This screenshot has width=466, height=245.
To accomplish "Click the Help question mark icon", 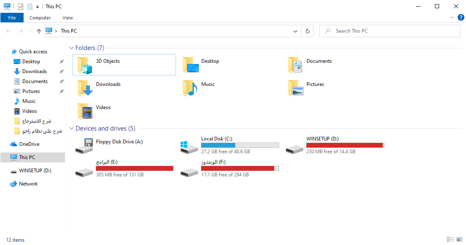I will tap(461, 17).
